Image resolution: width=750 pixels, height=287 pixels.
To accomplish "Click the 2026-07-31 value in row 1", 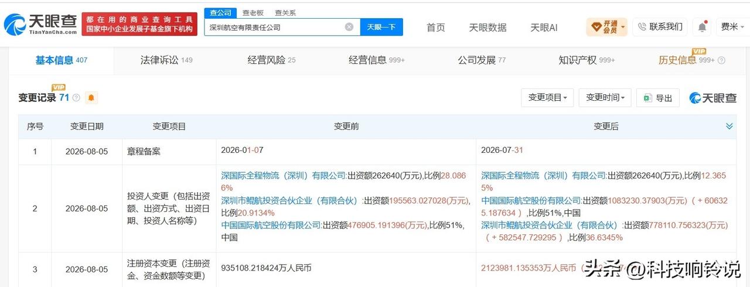I will pyautogui.click(x=502, y=151).
